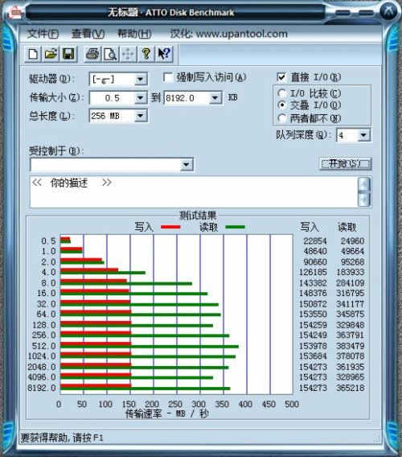Minimize the ATTO Disk Benchmark window

click(x=343, y=13)
